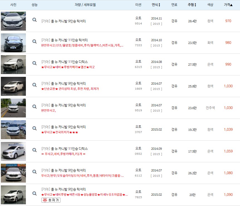The width and height of the screenshot is (240, 206).
Task: Click description ★단순교환★ 관리상태 최상
Action: [x=70, y=89]
